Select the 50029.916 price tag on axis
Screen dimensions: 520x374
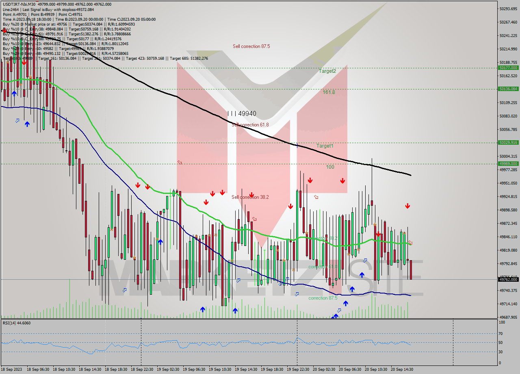click(x=508, y=142)
